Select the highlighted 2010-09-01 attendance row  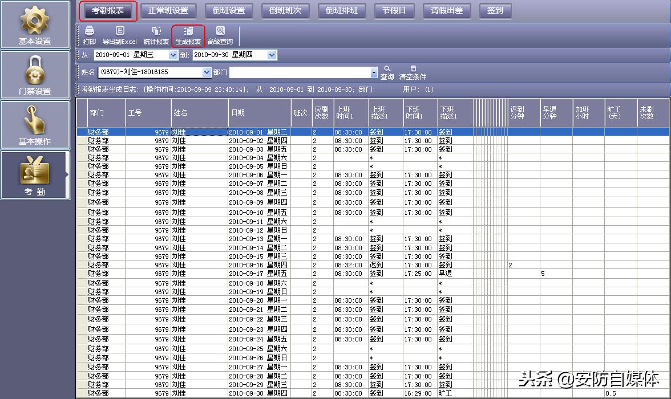(257, 132)
